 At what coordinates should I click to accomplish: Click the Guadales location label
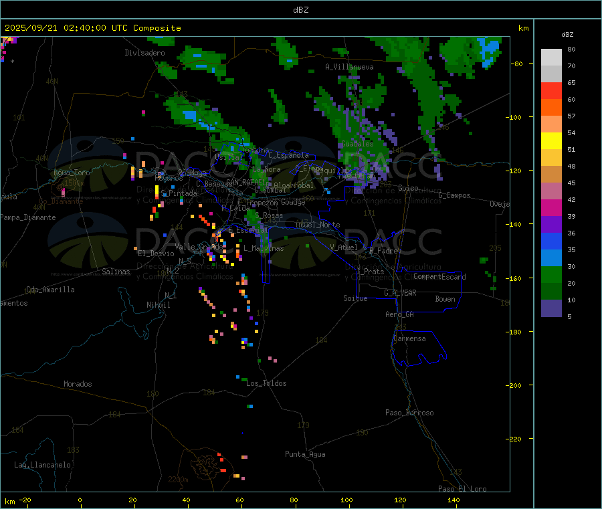(x=357, y=144)
